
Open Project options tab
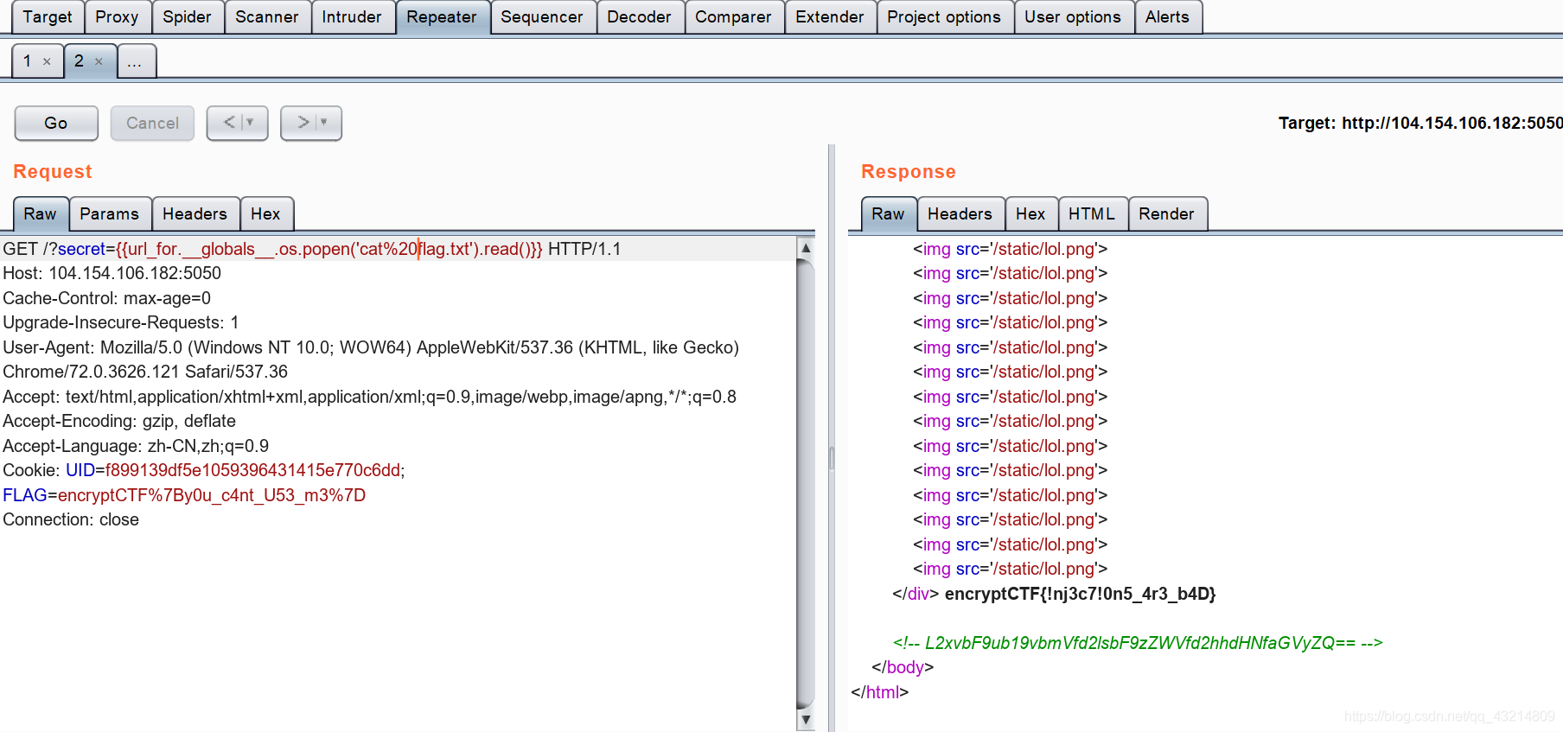(x=944, y=16)
